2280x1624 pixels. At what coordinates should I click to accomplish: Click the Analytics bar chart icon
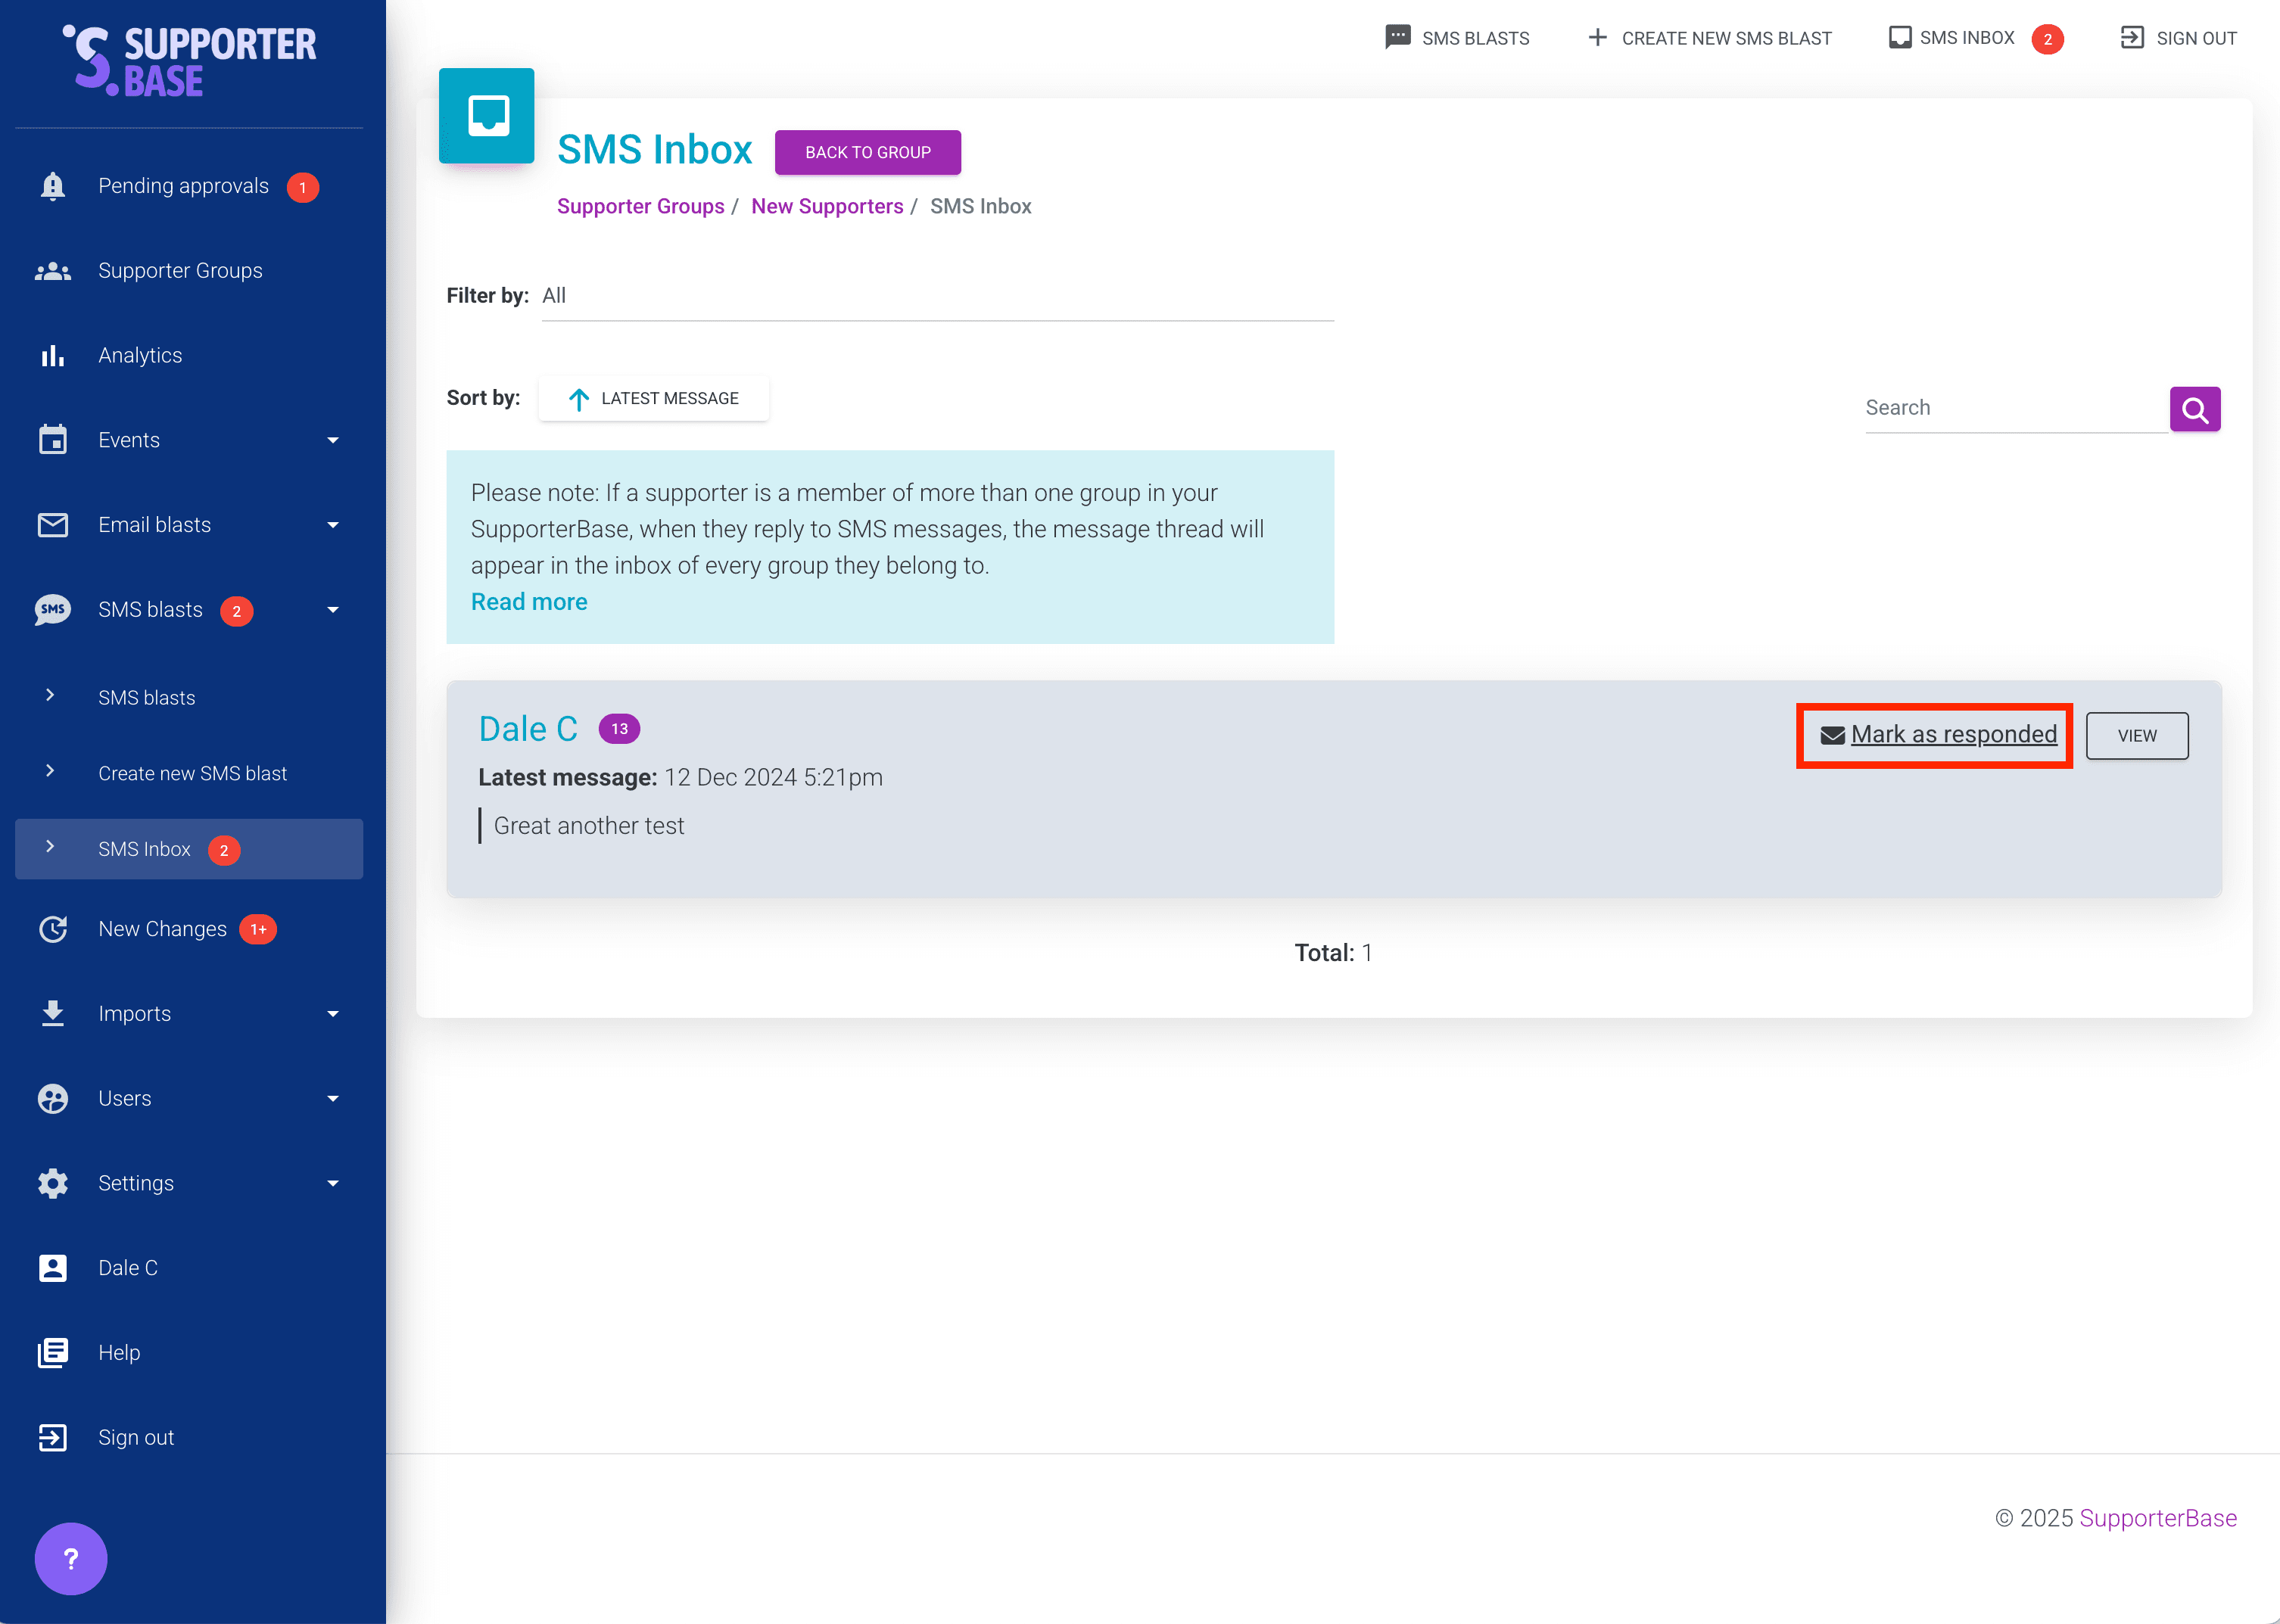click(52, 356)
